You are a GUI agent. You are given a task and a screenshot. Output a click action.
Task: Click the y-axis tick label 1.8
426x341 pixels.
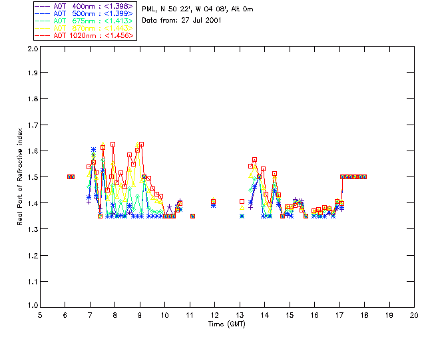[x=33, y=99]
